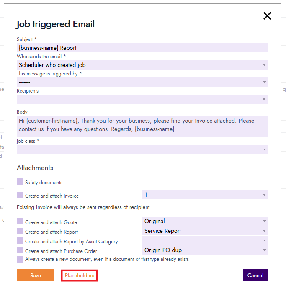Tick Always create a new document option
This screenshot has height=299, width=286.
pyautogui.click(x=20, y=259)
